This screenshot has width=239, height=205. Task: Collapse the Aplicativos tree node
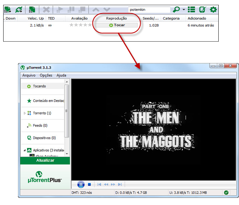(x=25, y=150)
